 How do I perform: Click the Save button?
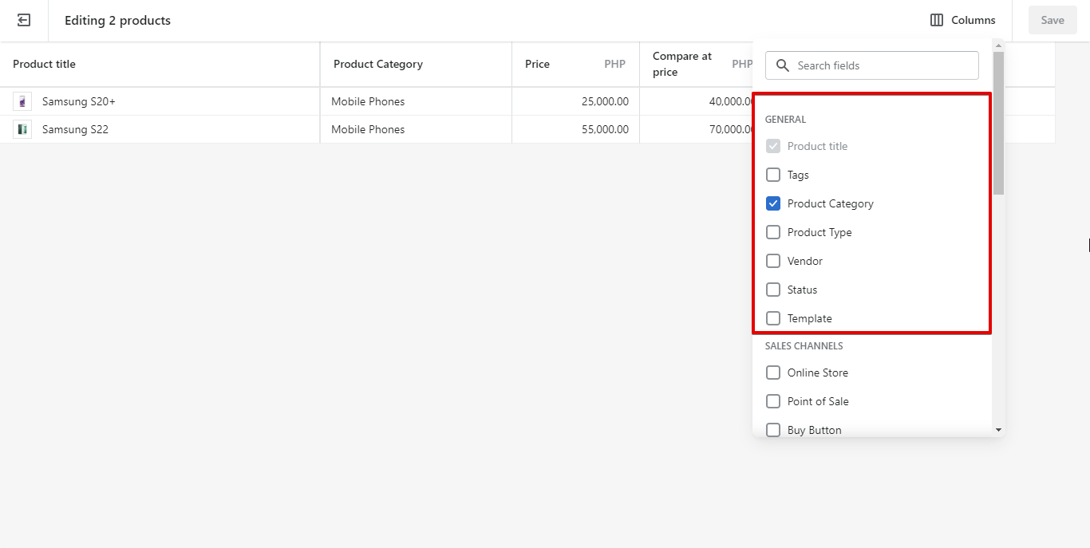(1052, 21)
